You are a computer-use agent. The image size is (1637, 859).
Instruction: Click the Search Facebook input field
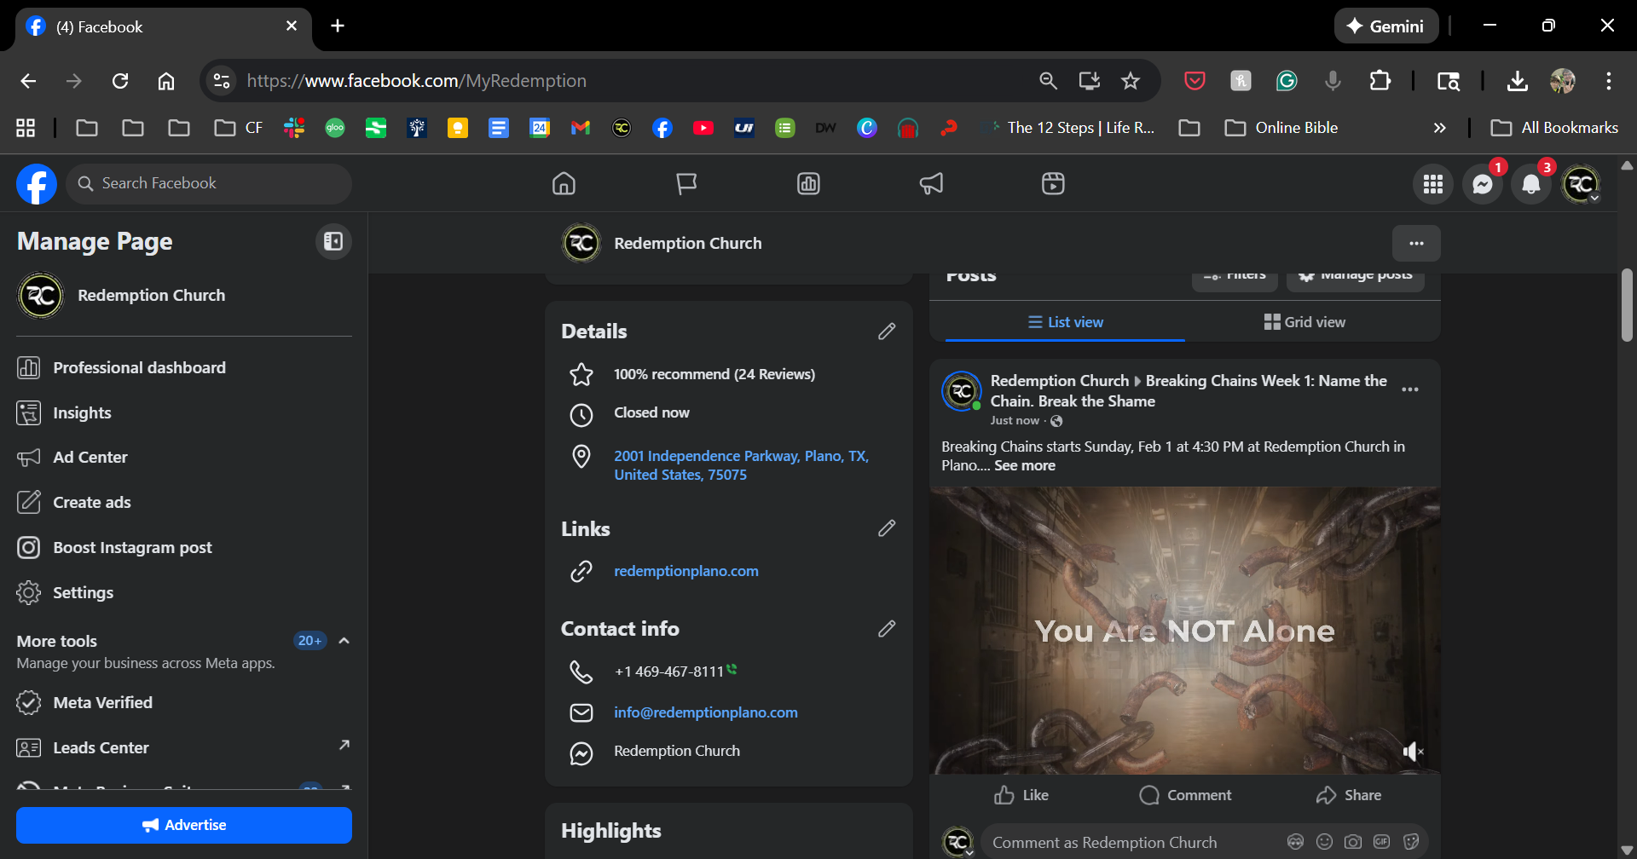(209, 183)
